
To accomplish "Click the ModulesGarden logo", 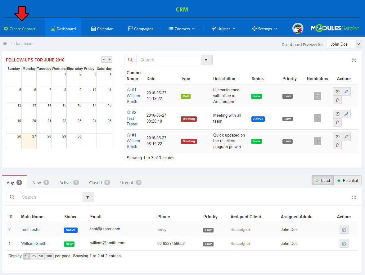I will click(335, 28).
